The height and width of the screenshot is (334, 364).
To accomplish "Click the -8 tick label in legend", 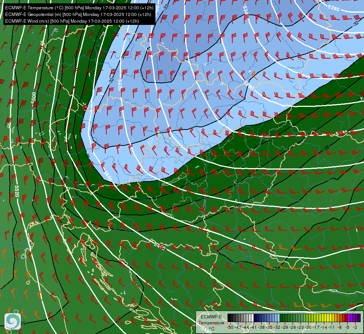I will click(339, 327).
